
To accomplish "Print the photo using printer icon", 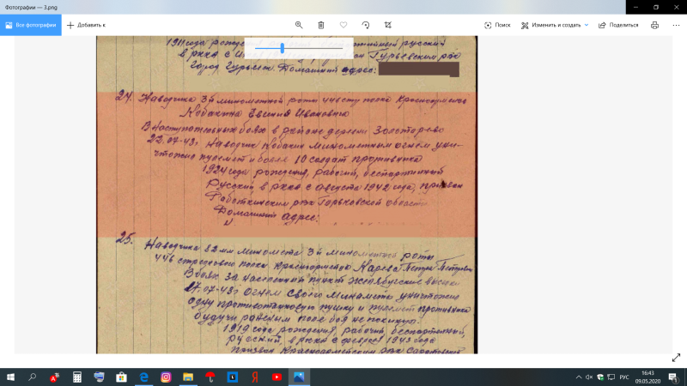I will pos(654,25).
